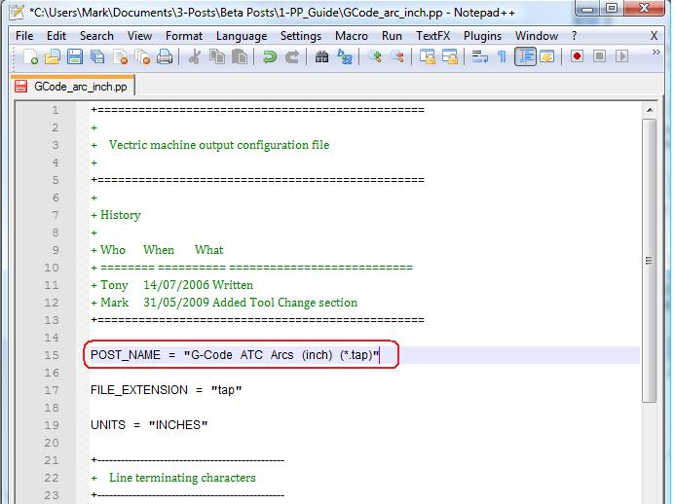Zoom in with the magnifier plus icon
The width and height of the screenshot is (675, 504).
click(x=375, y=56)
